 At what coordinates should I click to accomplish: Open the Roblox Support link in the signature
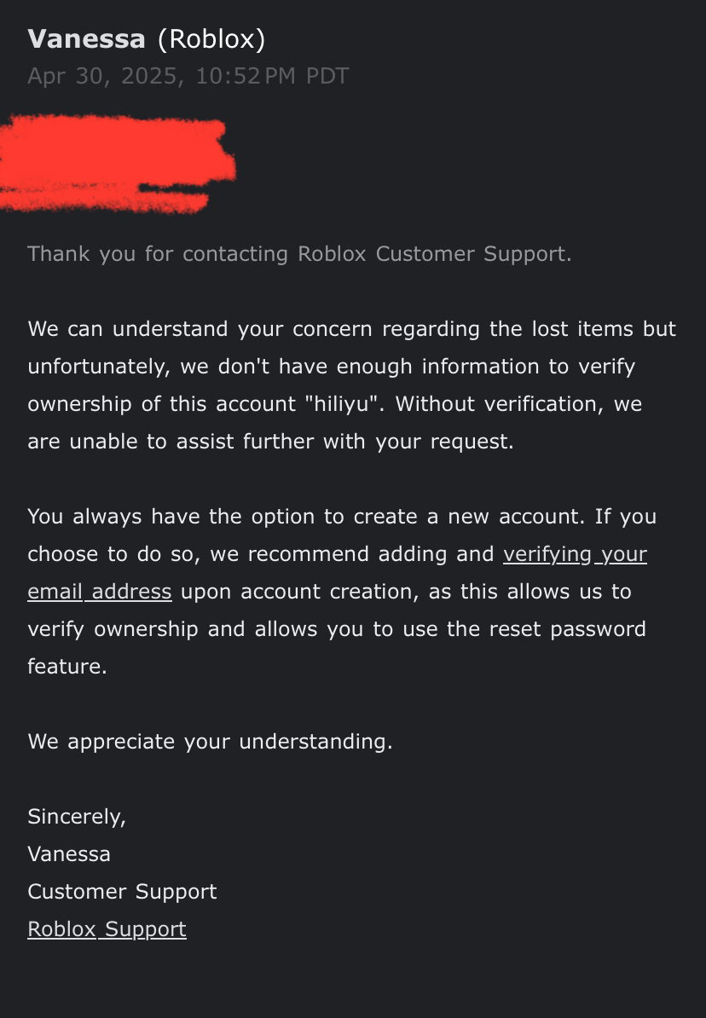107,929
